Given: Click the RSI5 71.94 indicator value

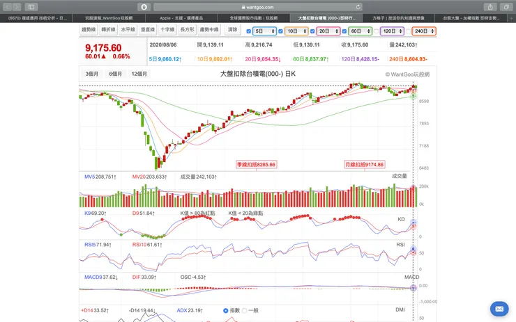Looking at the screenshot, I should 98,245.
